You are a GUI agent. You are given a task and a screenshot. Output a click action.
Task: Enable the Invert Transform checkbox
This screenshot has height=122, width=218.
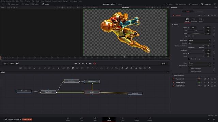click(x=189, y=69)
